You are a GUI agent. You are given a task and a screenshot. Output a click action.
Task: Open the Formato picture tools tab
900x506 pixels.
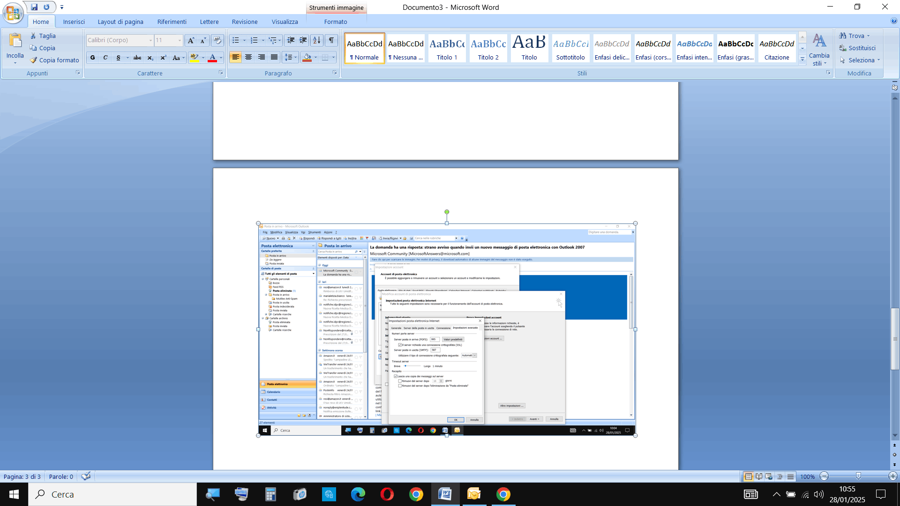click(x=336, y=22)
